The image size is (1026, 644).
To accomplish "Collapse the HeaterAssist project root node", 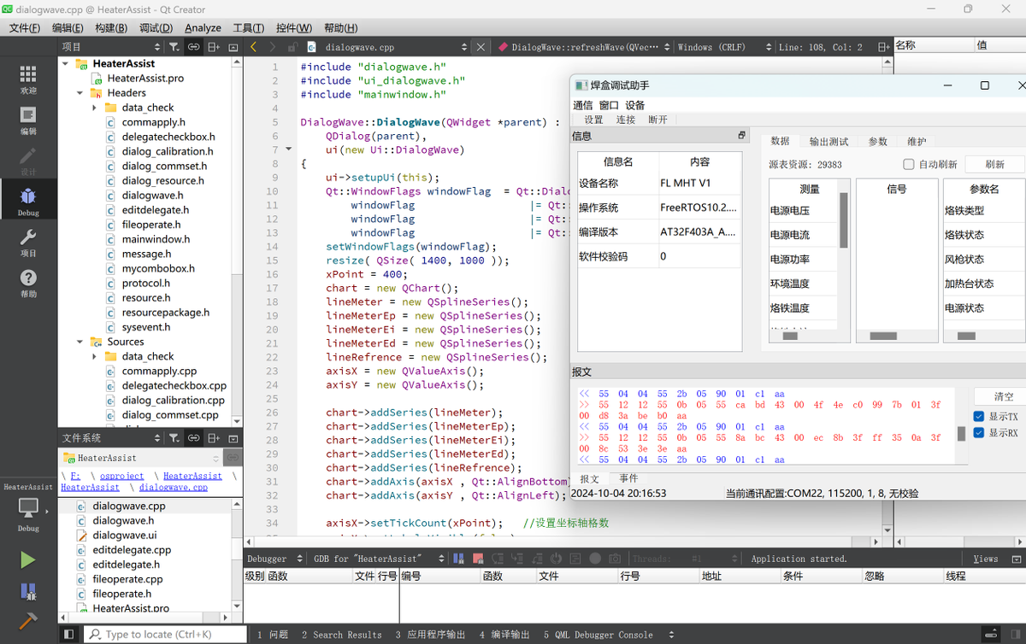I will 64,63.
